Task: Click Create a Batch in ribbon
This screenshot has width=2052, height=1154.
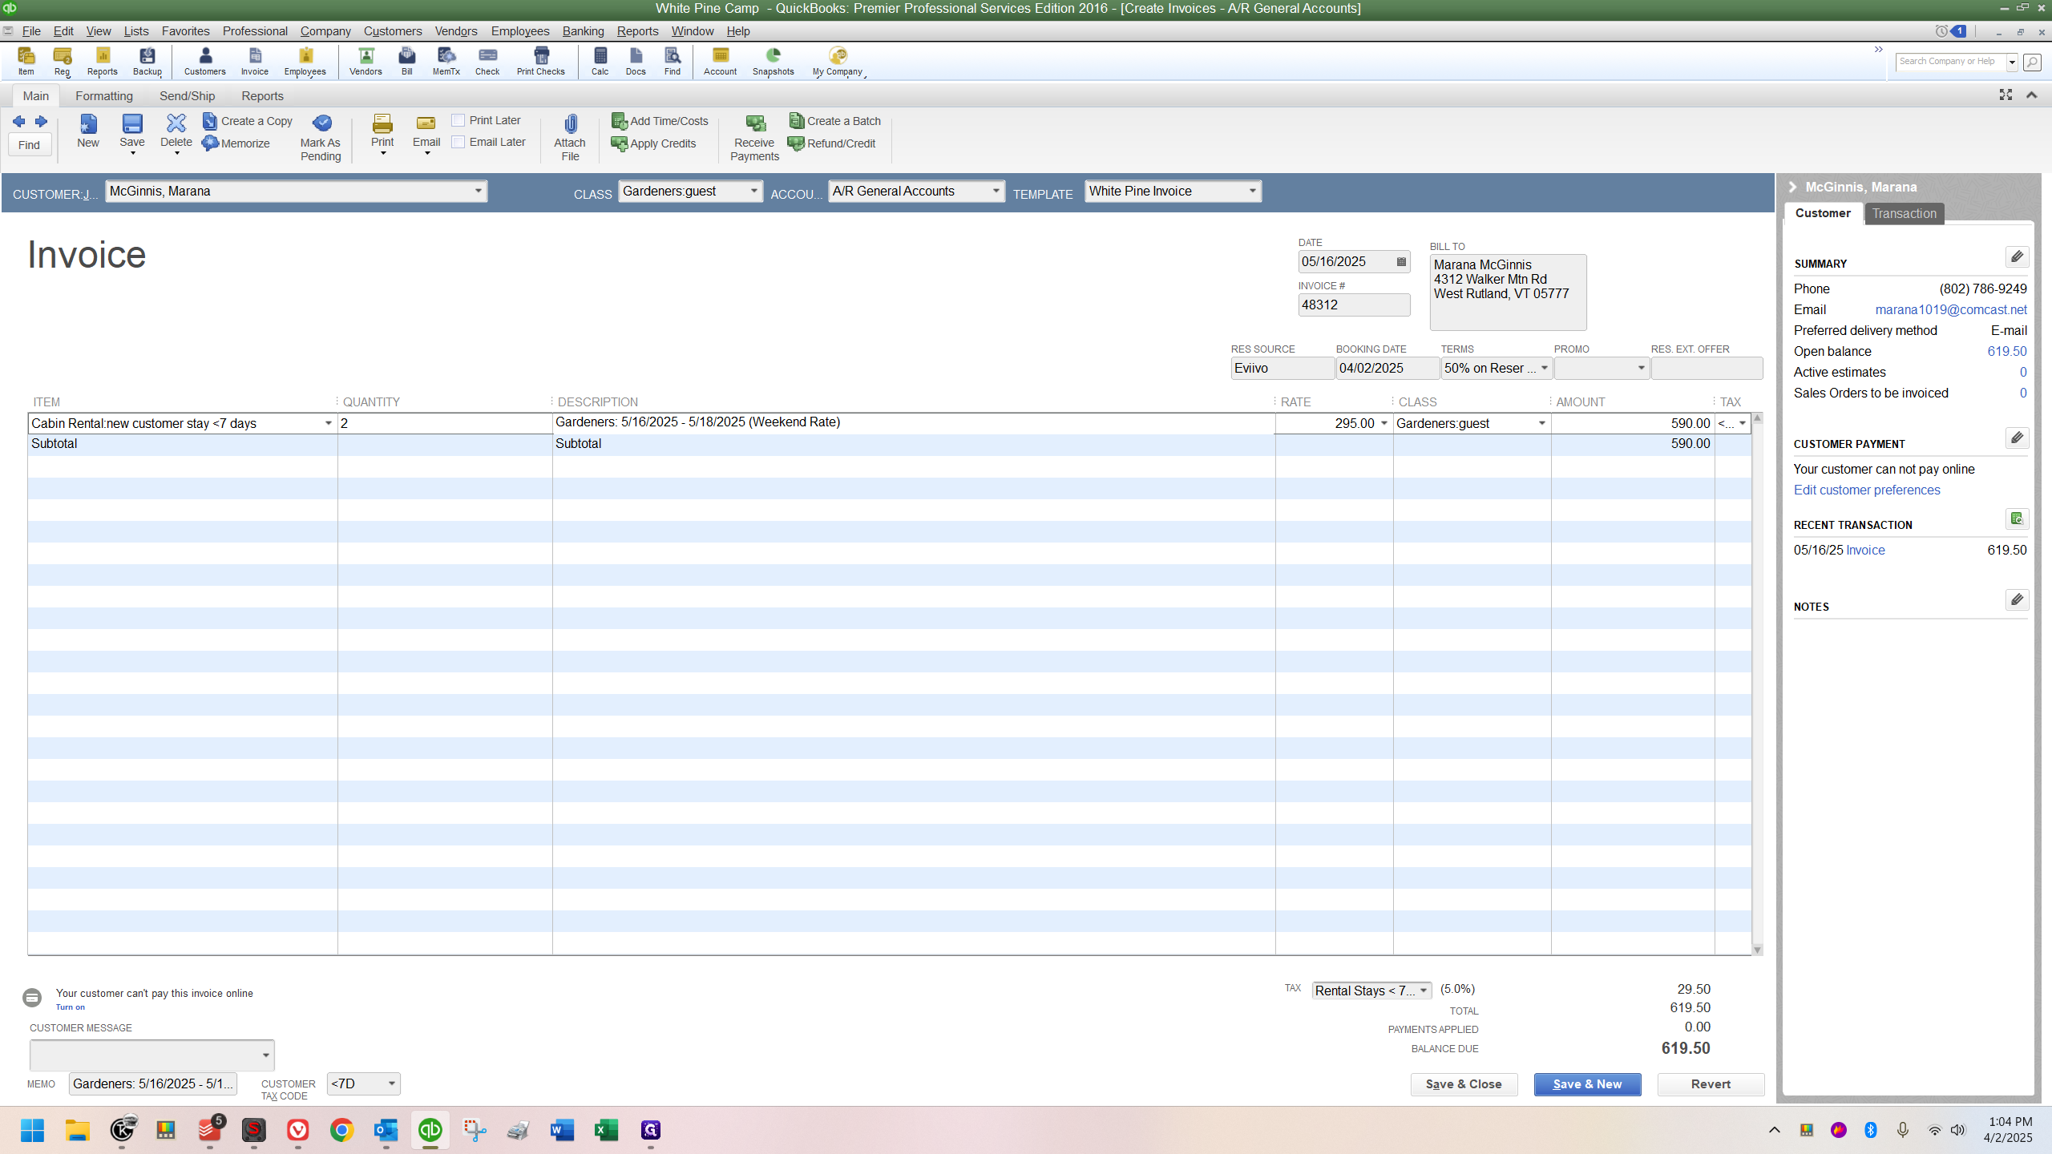Action: (x=834, y=121)
